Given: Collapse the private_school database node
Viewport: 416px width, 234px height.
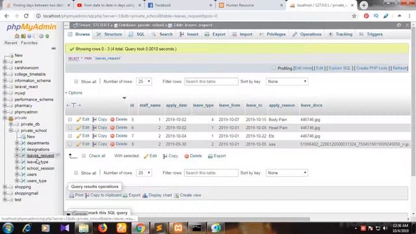Looking at the screenshot, I should click(11, 131).
